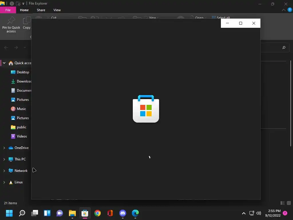This screenshot has height=220, width=293.
Task: Show hidden system tray icons
Action: click(x=244, y=213)
